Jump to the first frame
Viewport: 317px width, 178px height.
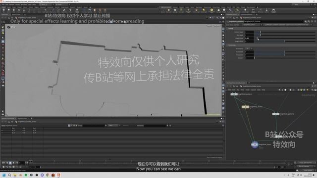tap(3, 163)
